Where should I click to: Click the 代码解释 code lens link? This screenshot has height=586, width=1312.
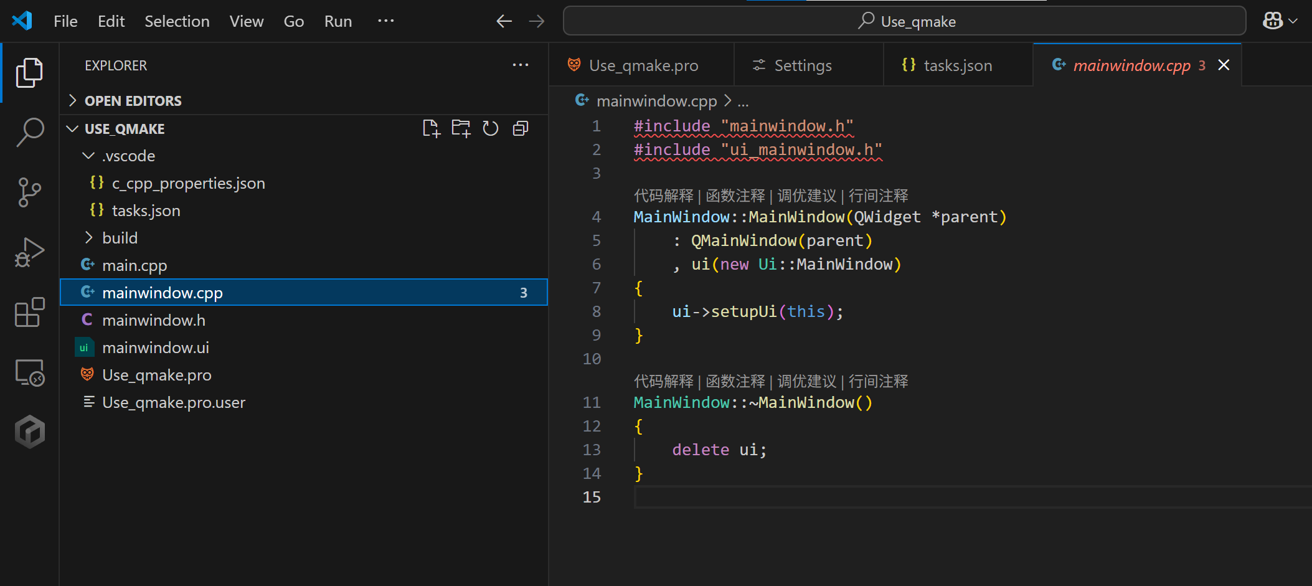[x=663, y=195]
